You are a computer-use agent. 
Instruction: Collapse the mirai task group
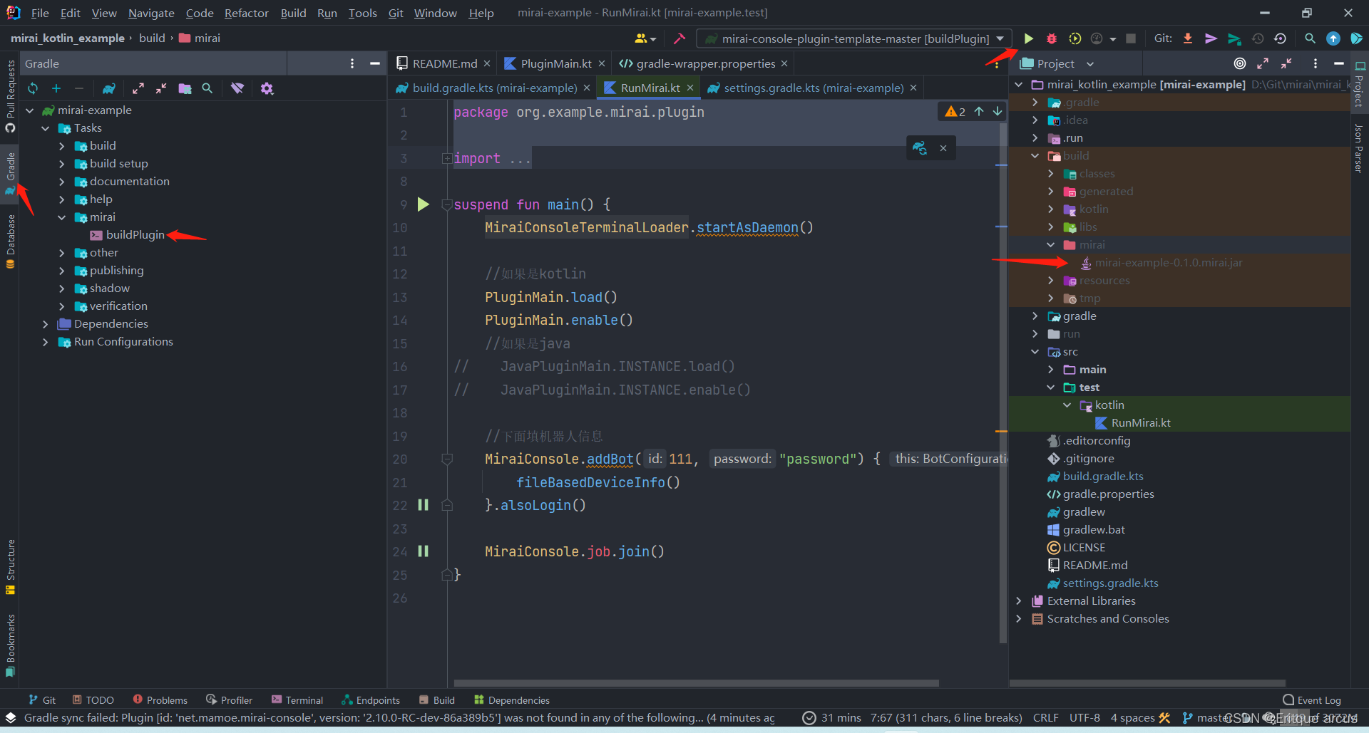(61, 217)
